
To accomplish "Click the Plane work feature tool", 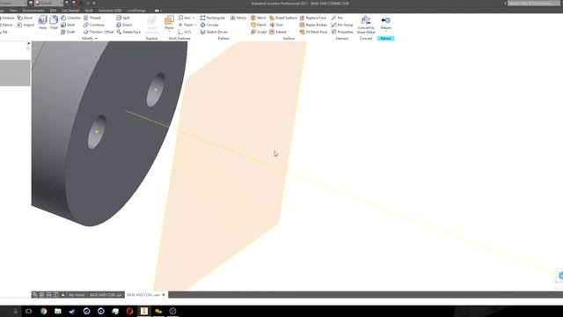I will pos(169,21).
